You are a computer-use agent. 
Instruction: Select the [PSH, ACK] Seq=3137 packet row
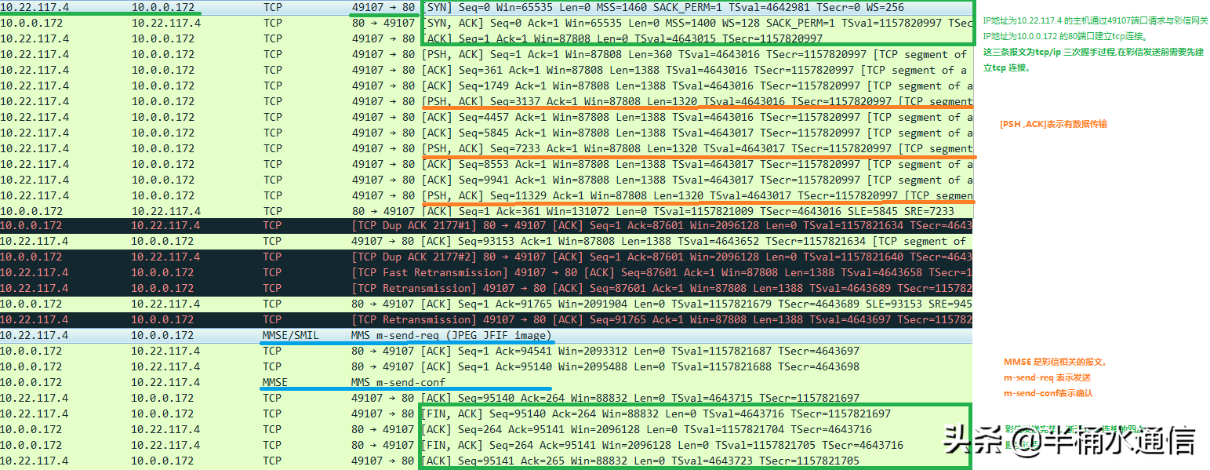pyautogui.click(x=486, y=101)
